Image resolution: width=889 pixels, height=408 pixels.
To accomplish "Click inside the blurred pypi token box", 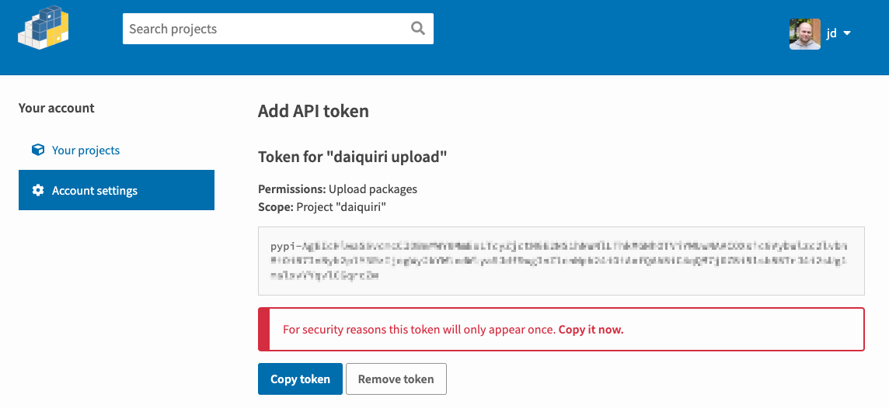I will (x=561, y=261).
